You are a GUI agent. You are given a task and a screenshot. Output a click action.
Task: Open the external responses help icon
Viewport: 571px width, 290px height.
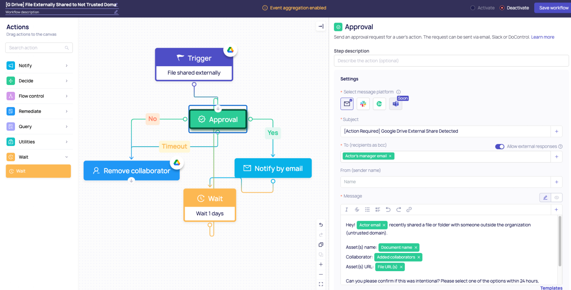click(560, 146)
